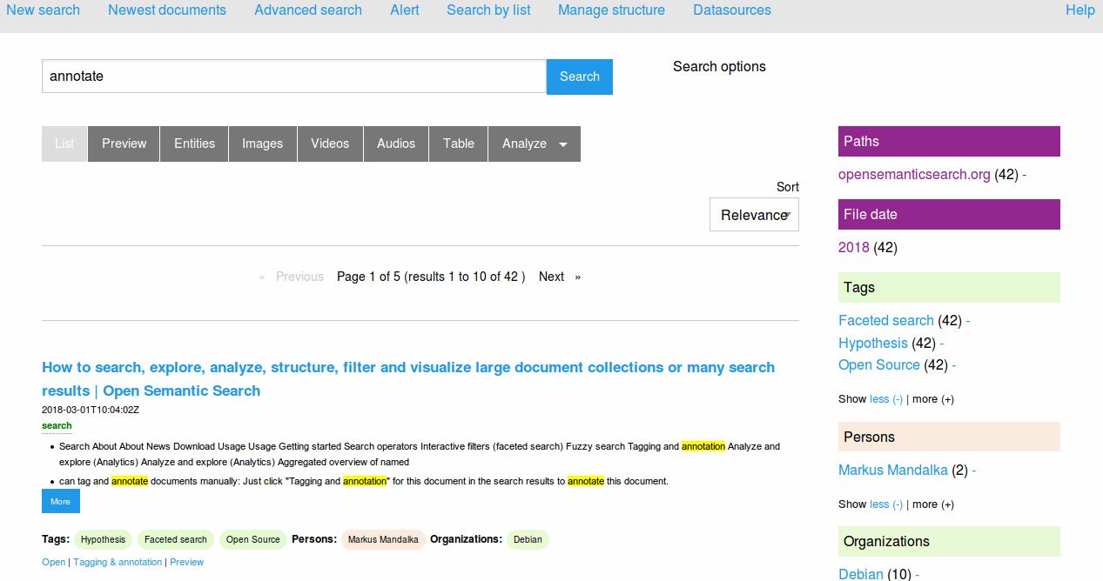Open the Table view tab
Screen dimensions: 1103x581
(458, 144)
